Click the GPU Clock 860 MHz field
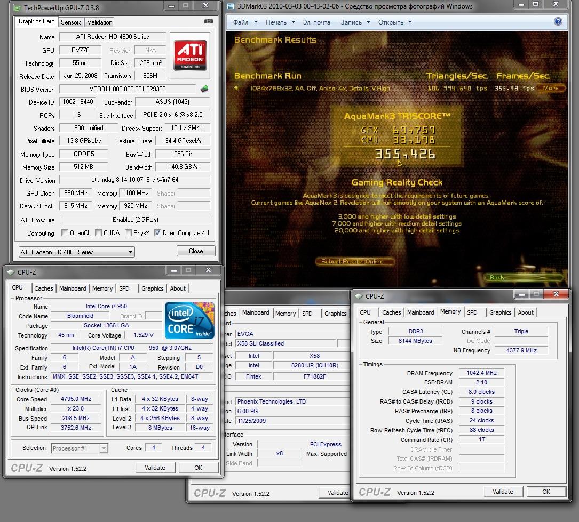 pyautogui.click(x=76, y=193)
